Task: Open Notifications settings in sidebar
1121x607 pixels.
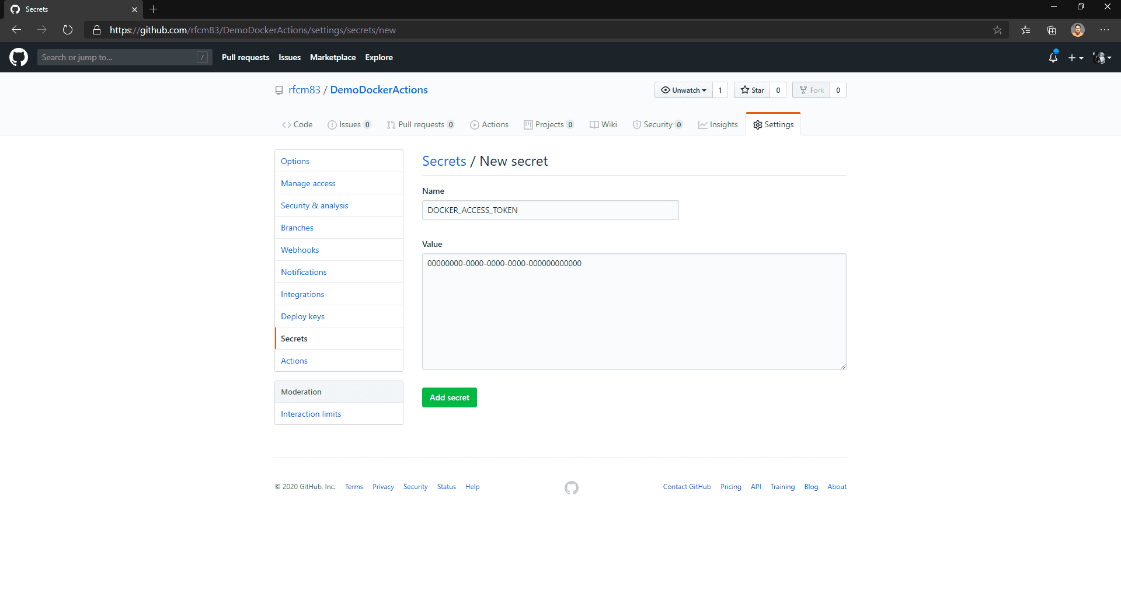Action: tap(339, 272)
